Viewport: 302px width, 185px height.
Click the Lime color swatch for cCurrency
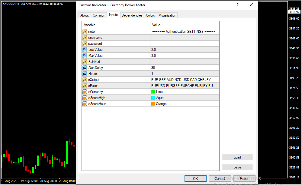[153, 92]
